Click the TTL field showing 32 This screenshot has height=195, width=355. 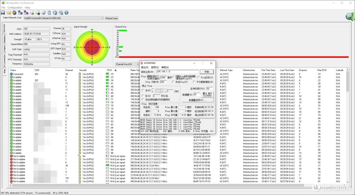click(210, 88)
